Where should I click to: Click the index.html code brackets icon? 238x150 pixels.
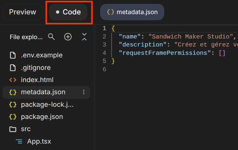tap(13, 80)
